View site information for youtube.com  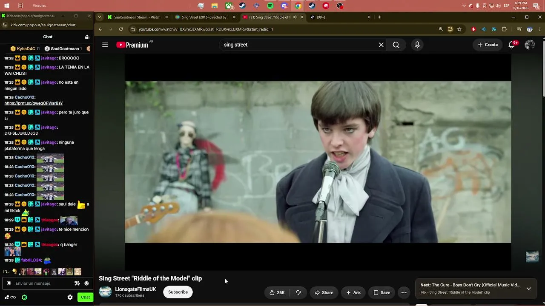pyautogui.click(x=133, y=29)
